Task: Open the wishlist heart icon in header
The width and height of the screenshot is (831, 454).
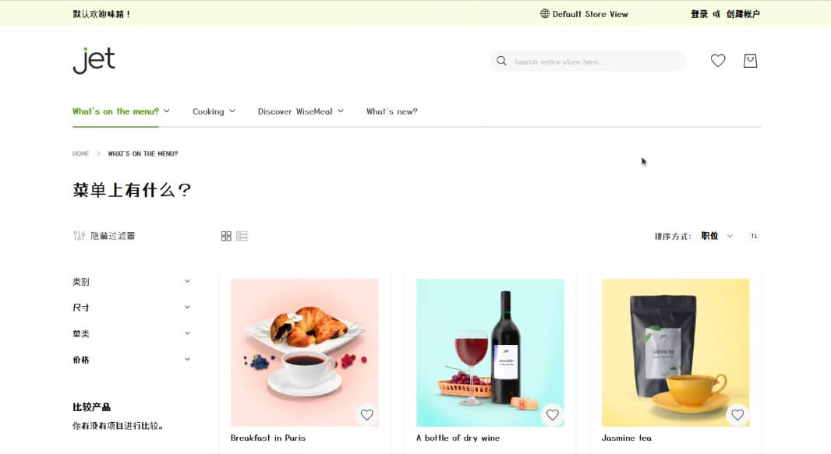Action: coord(718,61)
